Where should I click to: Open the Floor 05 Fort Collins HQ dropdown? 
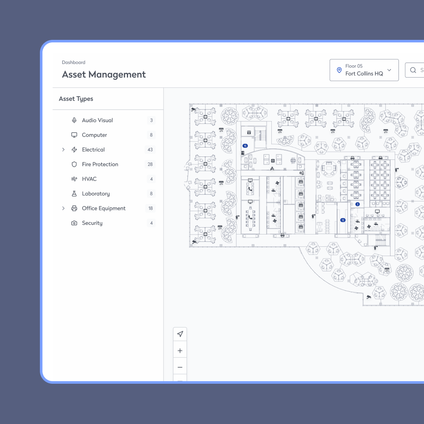(x=364, y=70)
